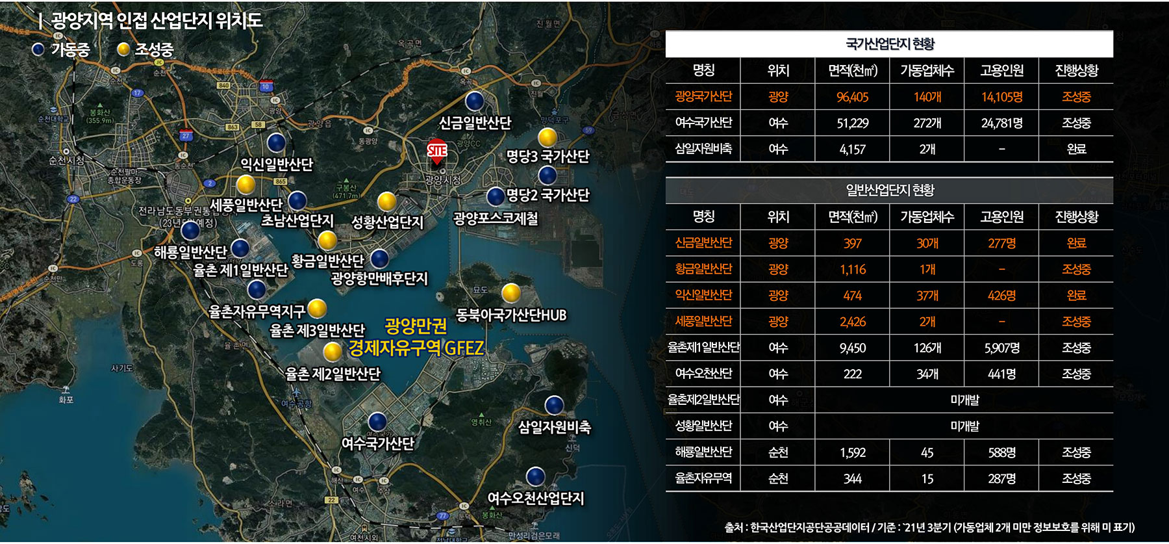Click area value 397 in 신금일반산단 row
Image resolution: width=1169 pixels, height=544 pixels.
point(853,244)
